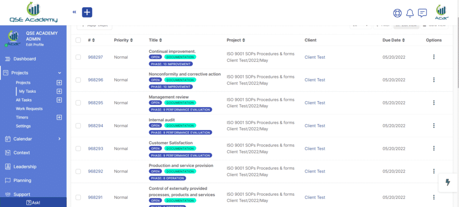Collapse the Projects menu chevron
This screenshot has height=207, width=459.
(x=60, y=73)
